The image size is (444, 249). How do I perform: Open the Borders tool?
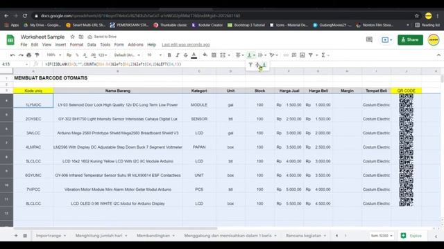tap(214, 55)
